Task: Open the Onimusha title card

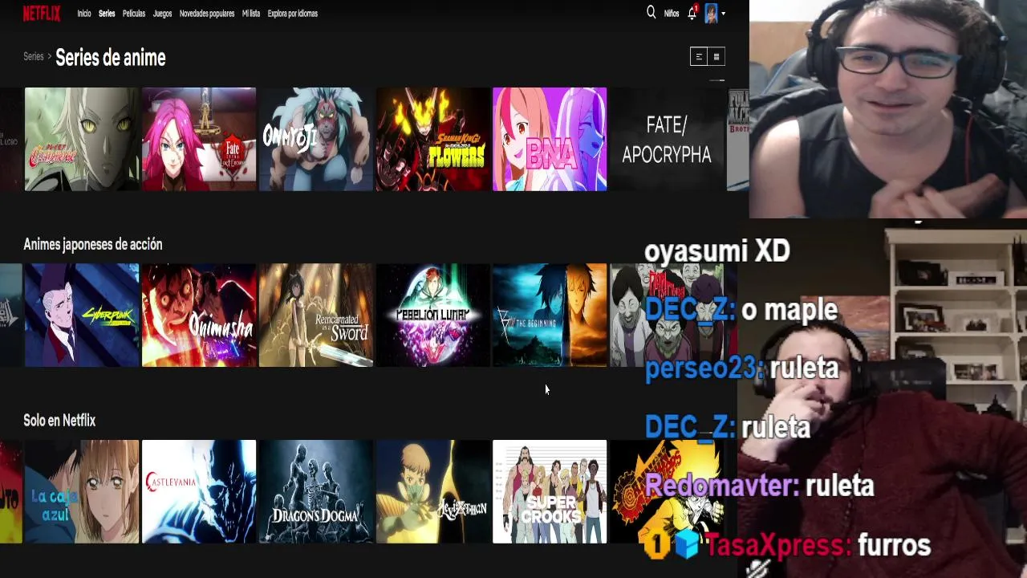Action: click(199, 315)
